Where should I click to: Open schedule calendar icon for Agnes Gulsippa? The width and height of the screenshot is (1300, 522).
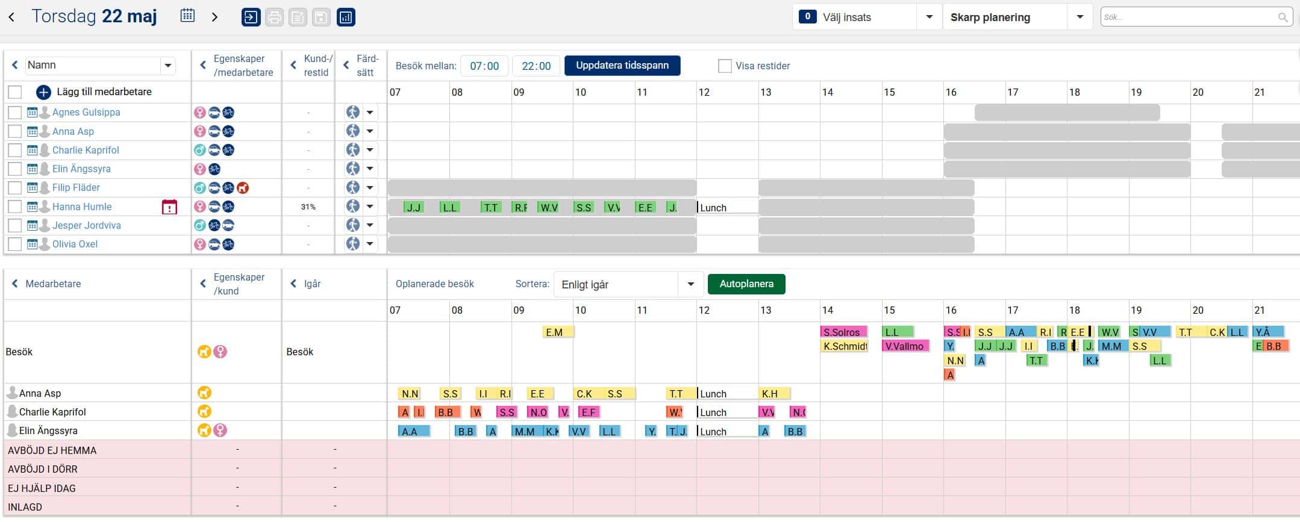point(33,113)
